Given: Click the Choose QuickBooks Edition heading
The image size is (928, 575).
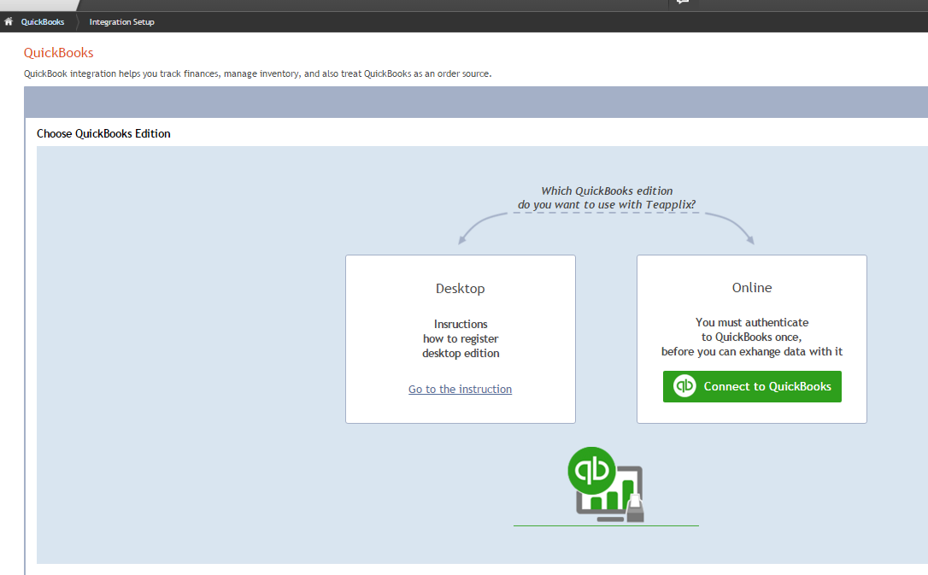Looking at the screenshot, I should coord(103,133).
